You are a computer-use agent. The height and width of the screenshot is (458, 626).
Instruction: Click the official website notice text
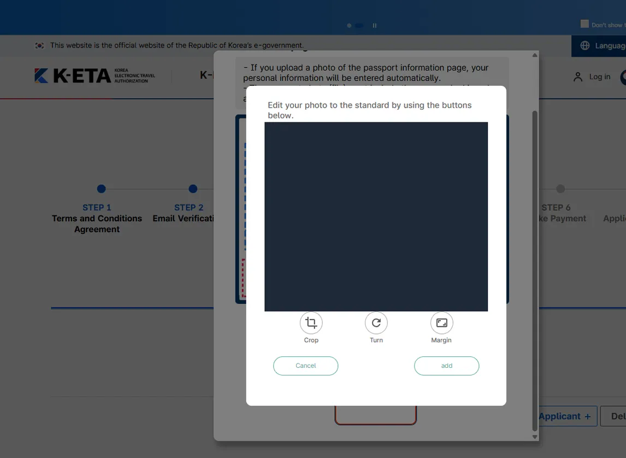click(x=177, y=45)
